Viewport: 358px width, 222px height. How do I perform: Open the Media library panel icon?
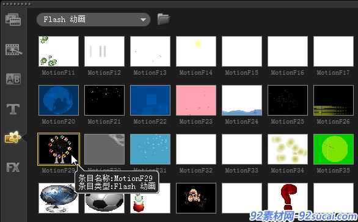click(x=13, y=20)
